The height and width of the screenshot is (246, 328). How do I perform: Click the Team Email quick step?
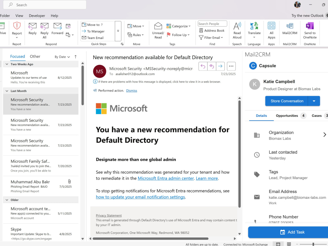coord(93,38)
